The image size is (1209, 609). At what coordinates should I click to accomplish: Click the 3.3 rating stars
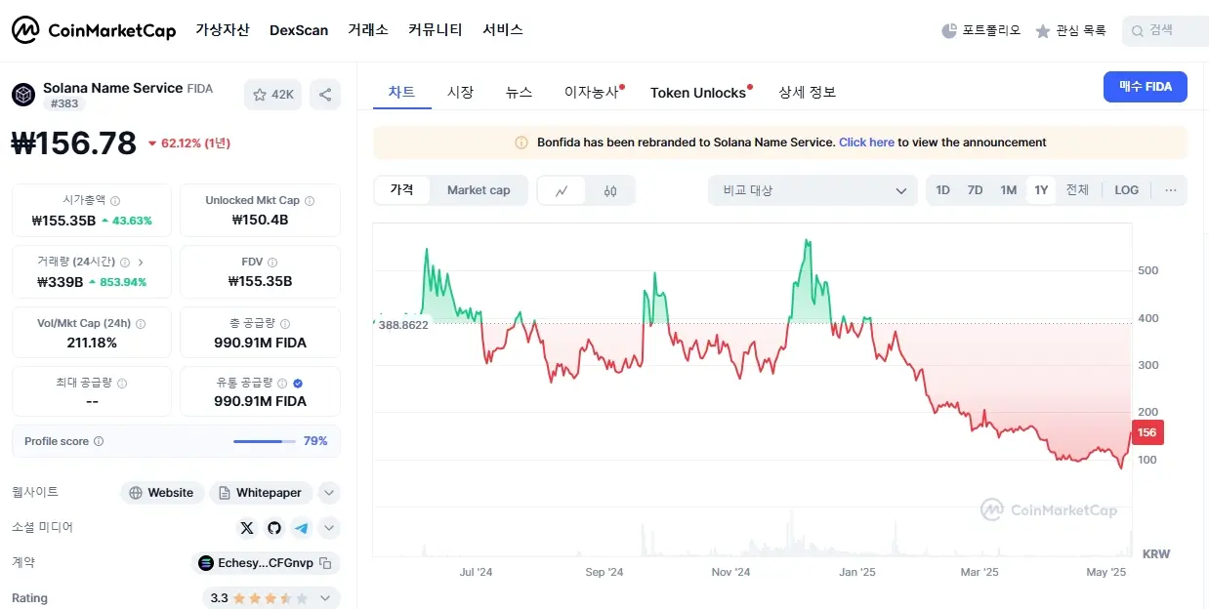tap(272, 598)
